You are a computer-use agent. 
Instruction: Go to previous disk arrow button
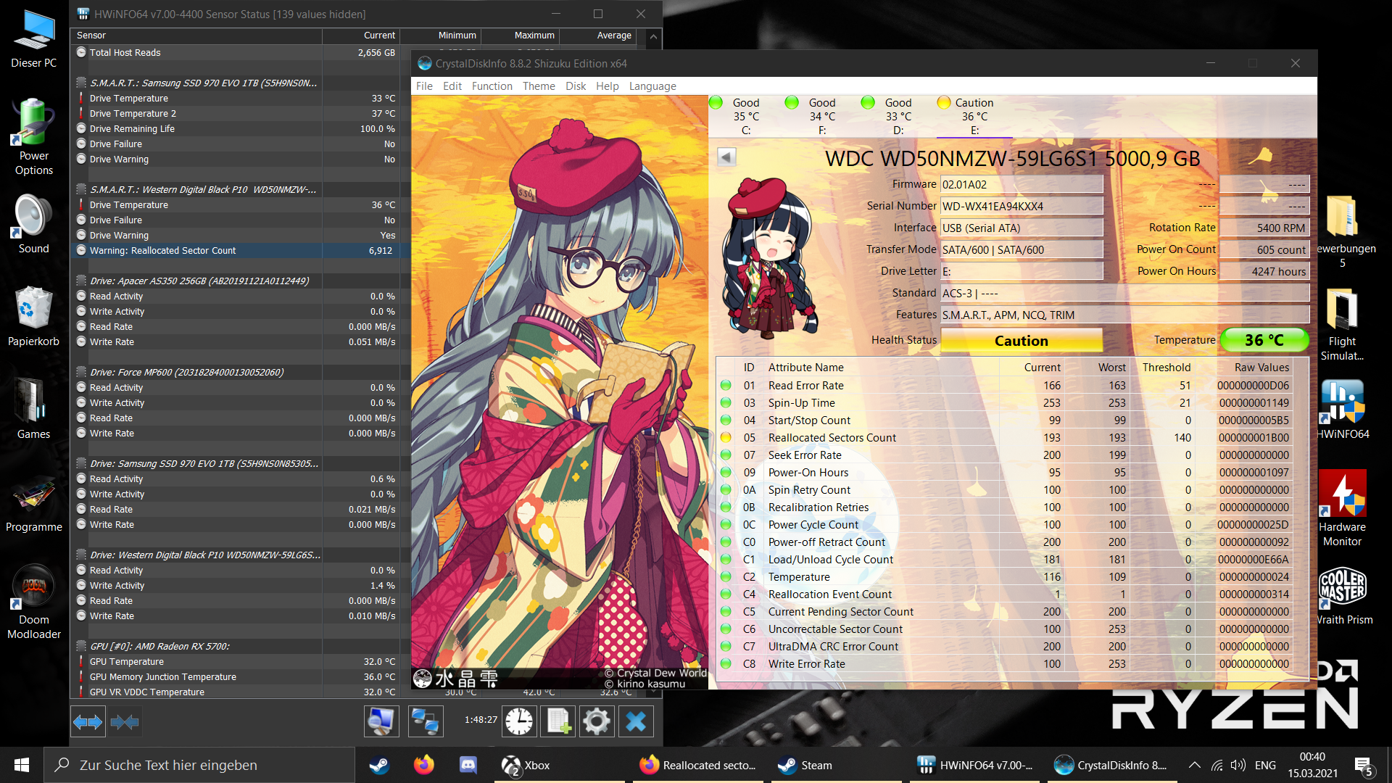tap(726, 157)
